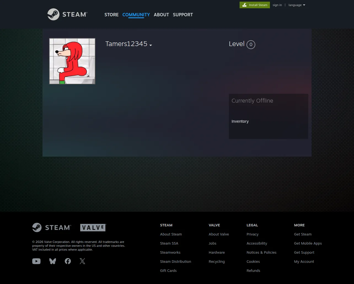Open the COMMUNITY menu
354x284 pixels.
tap(136, 15)
